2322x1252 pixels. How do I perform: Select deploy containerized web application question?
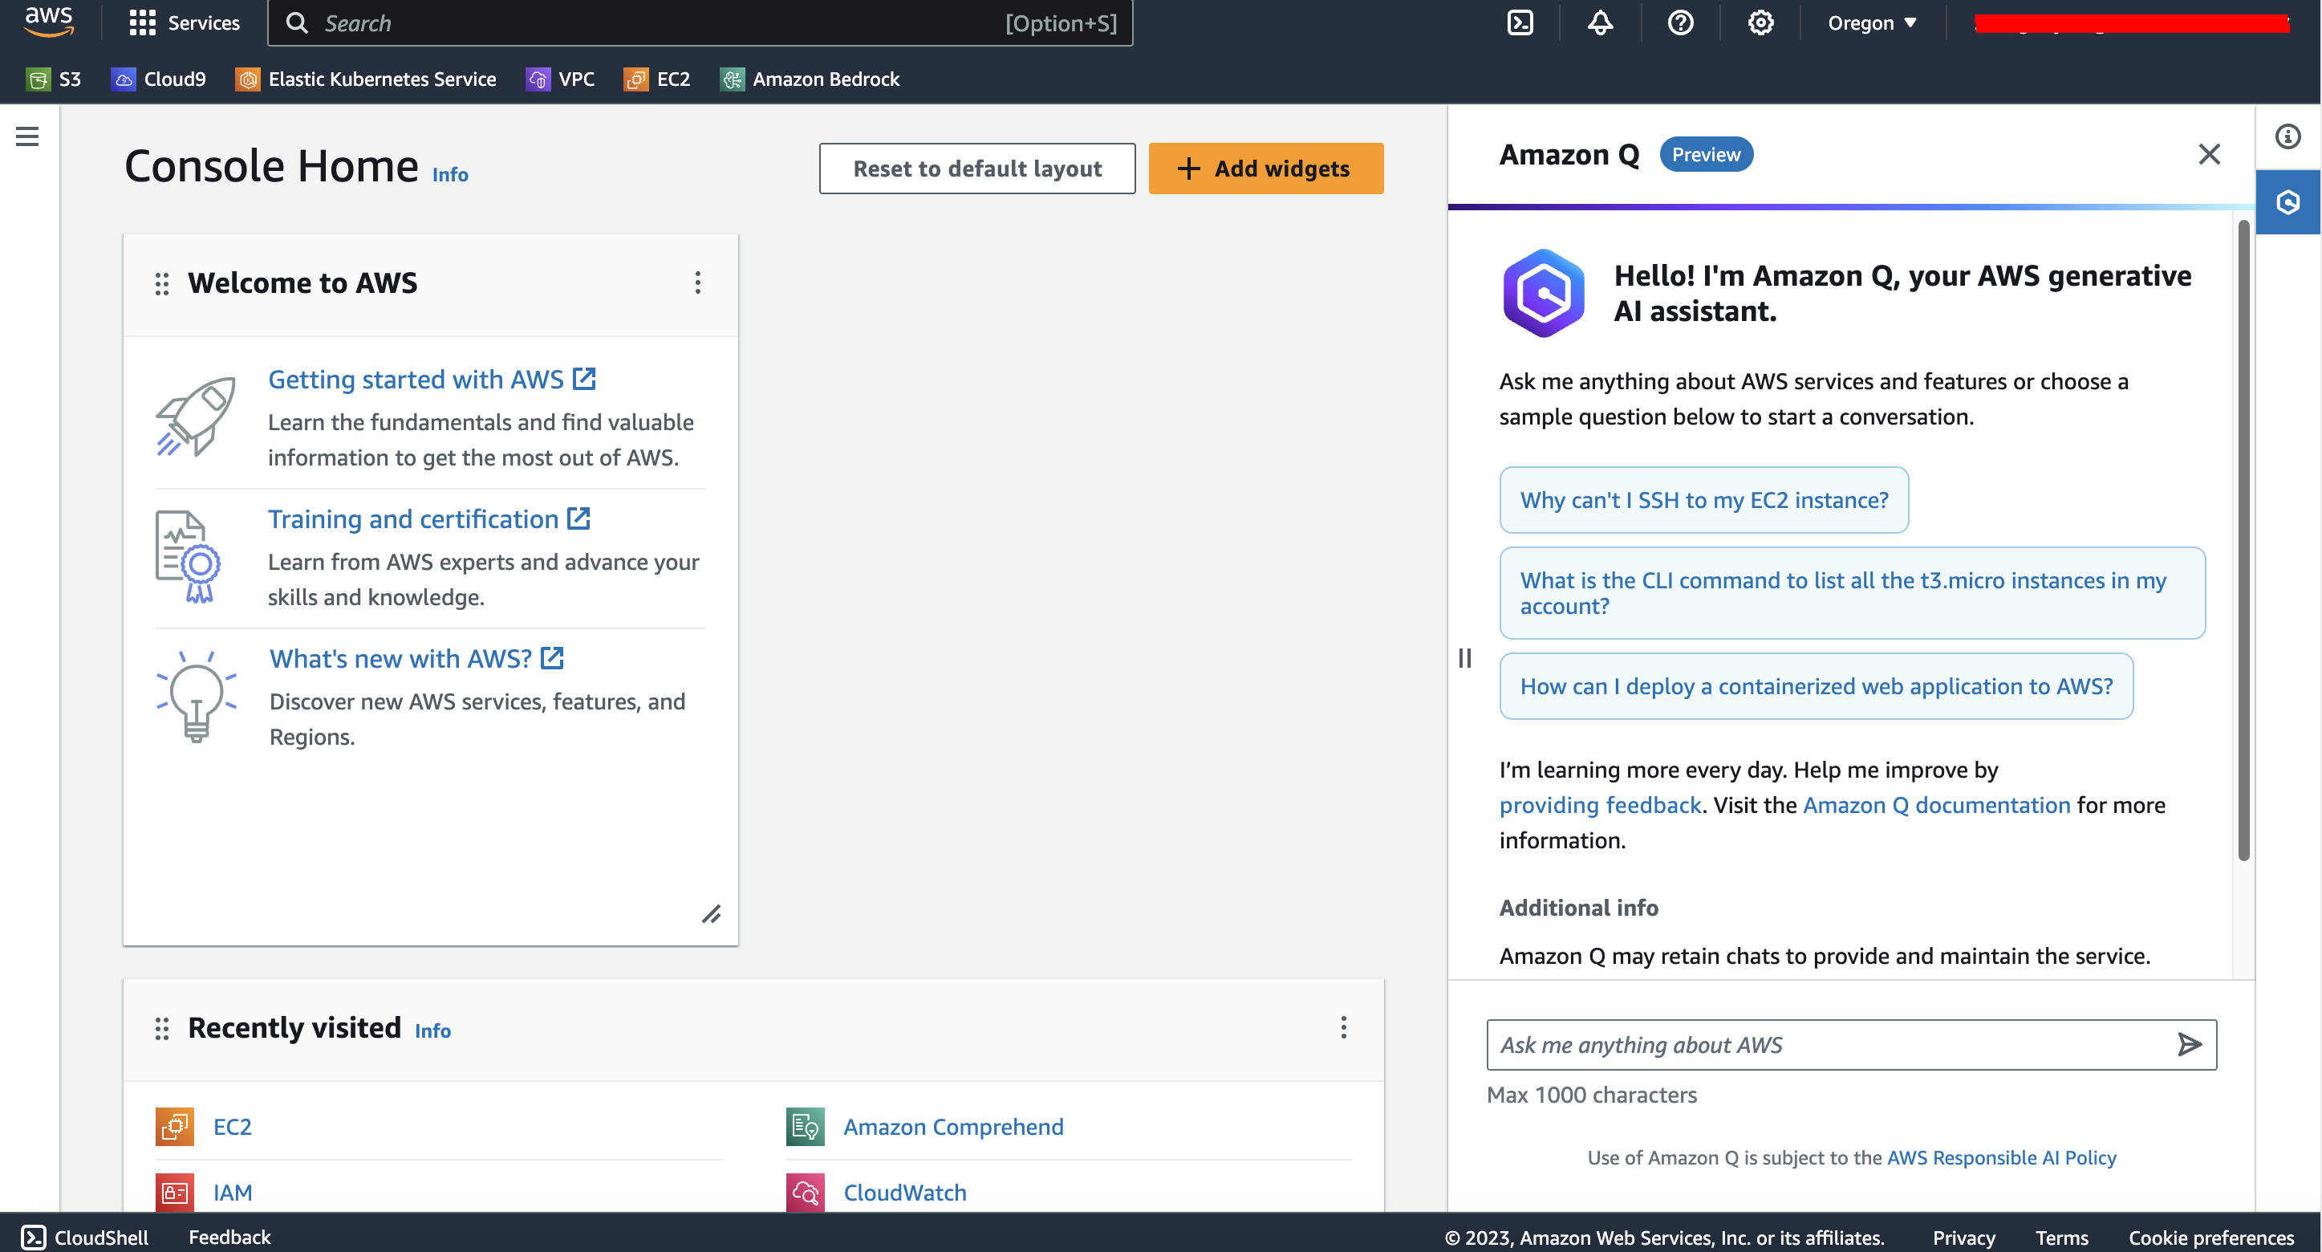1816,686
